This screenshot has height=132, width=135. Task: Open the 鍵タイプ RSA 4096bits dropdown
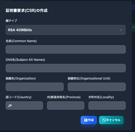coord(66,30)
